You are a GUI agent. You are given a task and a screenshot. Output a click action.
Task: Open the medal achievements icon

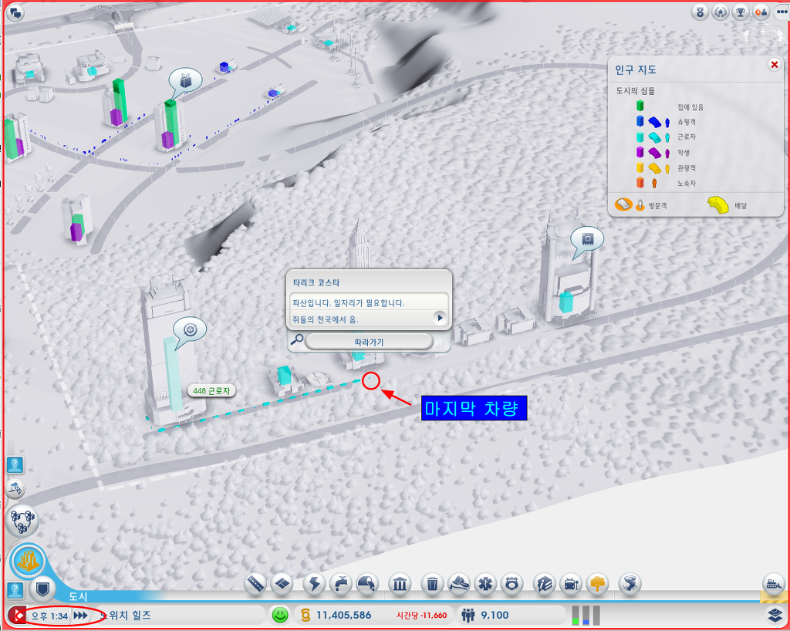700,12
